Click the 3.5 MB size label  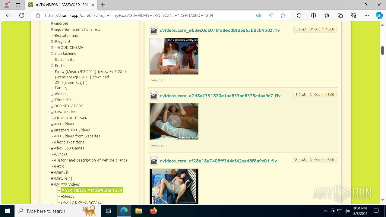pos(301,29)
